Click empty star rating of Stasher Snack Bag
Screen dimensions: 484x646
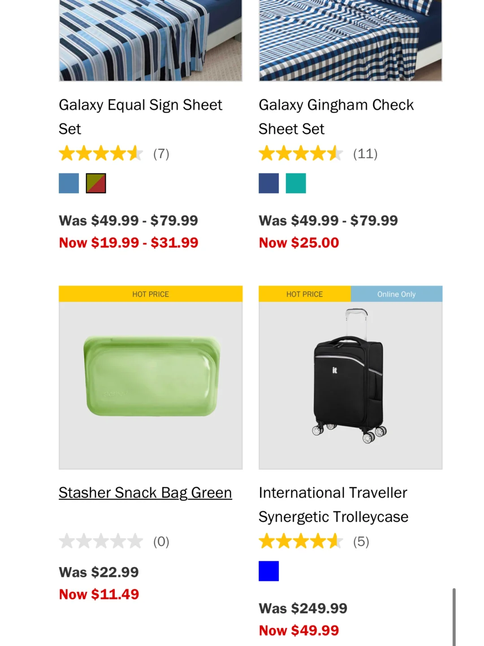(101, 541)
